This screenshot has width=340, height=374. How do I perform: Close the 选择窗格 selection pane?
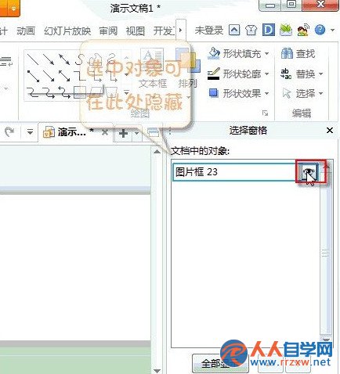pos(330,130)
